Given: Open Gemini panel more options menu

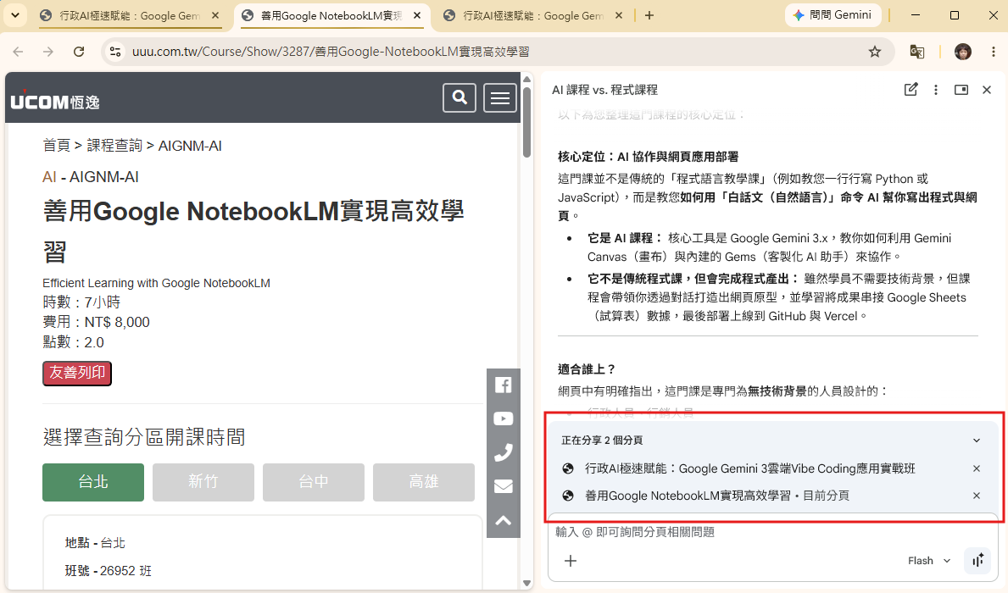Looking at the screenshot, I should [936, 90].
